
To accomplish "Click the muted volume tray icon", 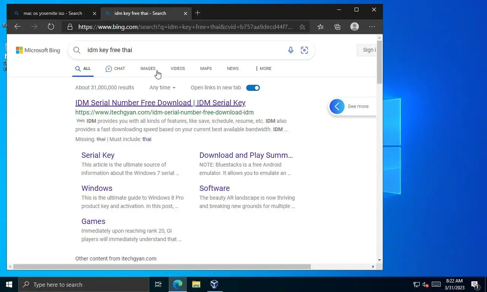I will click(426, 284).
